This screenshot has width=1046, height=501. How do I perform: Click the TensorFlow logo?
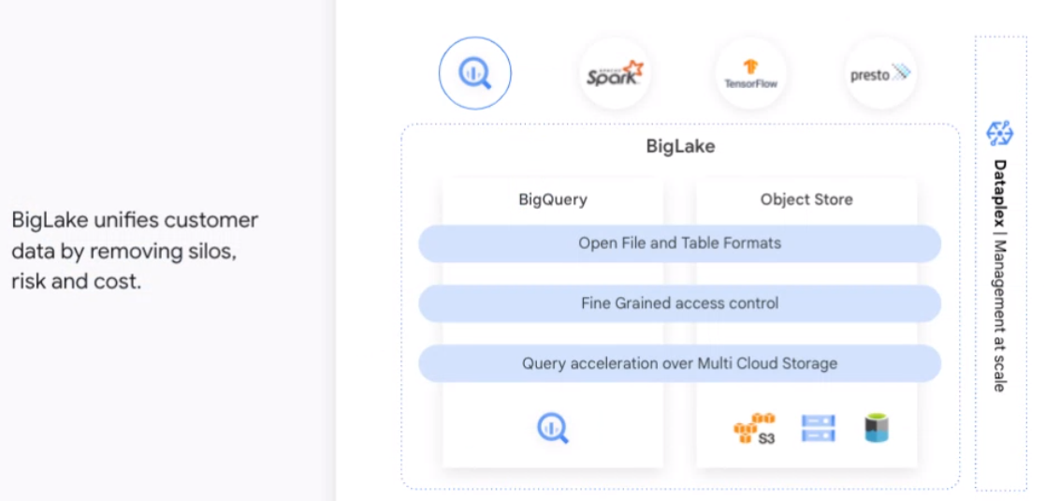(x=751, y=73)
